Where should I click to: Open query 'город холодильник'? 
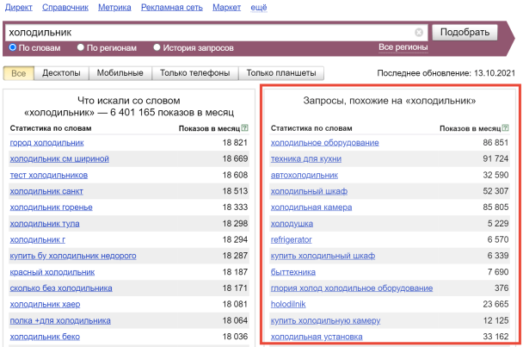[46, 143]
